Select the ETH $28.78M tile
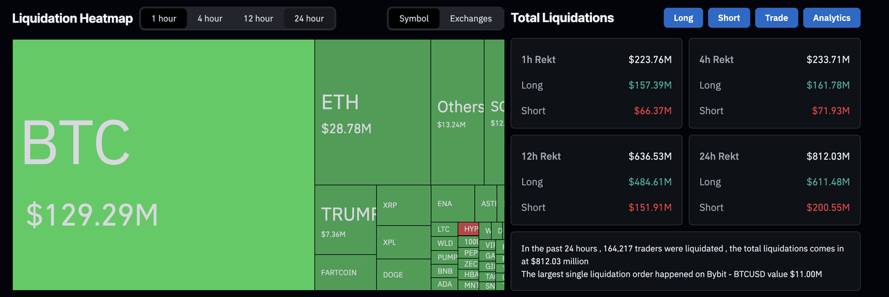This screenshot has height=297, width=889. (372, 112)
